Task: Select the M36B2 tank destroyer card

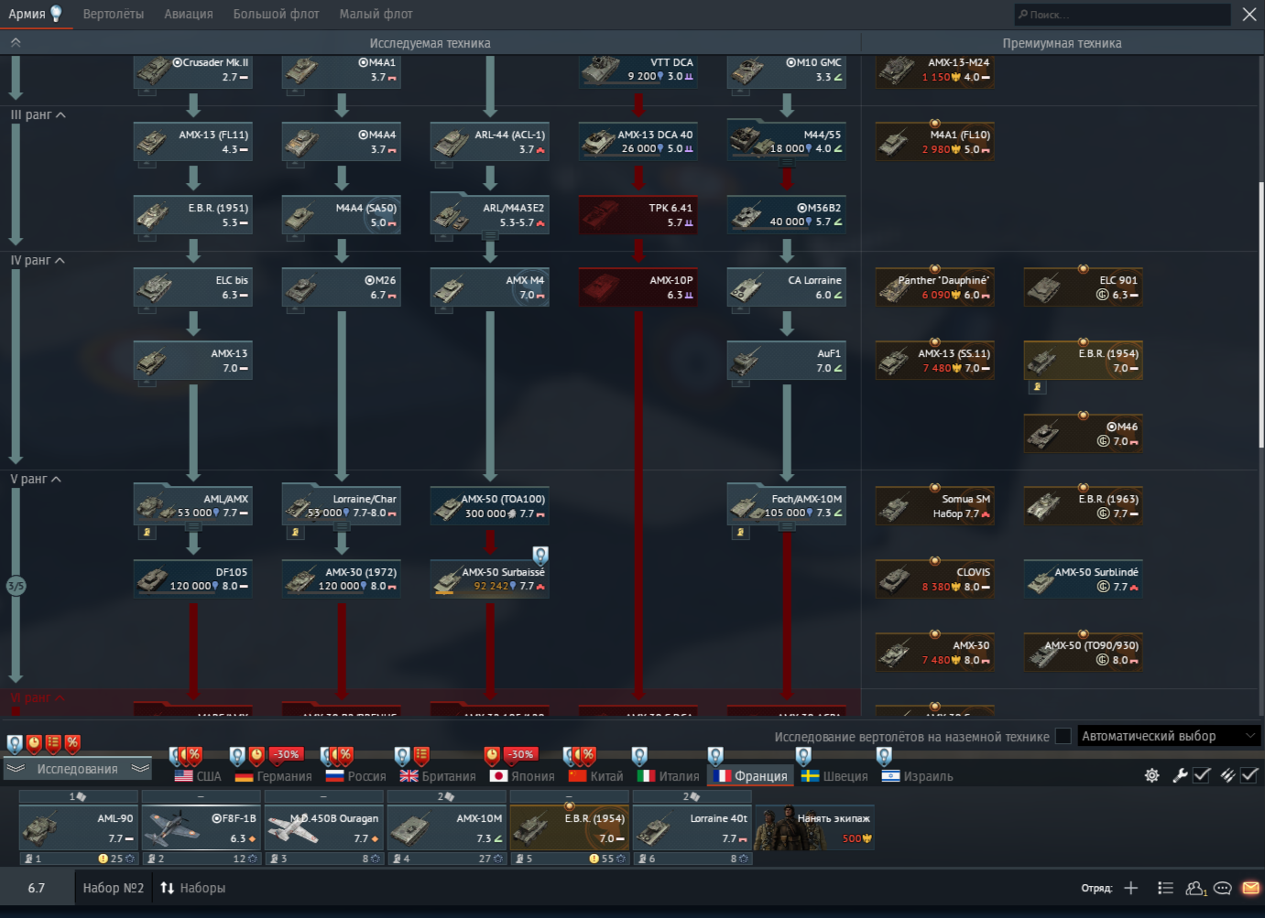Action: (x=787, y=215)
